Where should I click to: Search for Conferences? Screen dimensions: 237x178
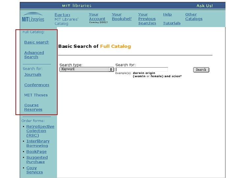pos(37,85)
